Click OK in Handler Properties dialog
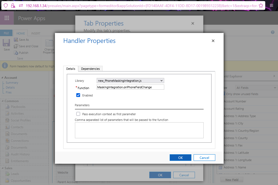Screen dimensions: 278x185 [181, 158]
